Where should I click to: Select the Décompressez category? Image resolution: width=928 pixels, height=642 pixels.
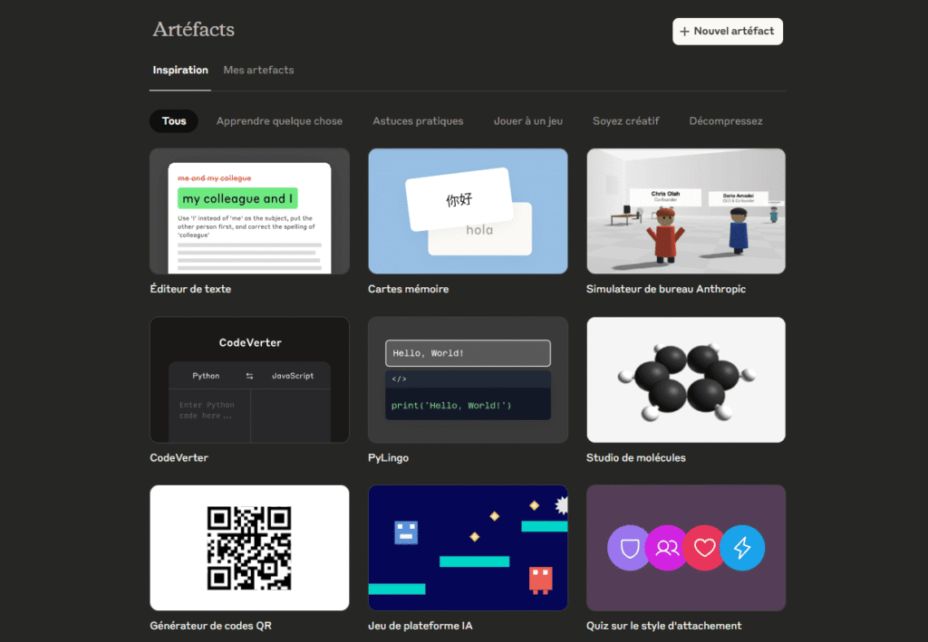[x=726, y=121]
